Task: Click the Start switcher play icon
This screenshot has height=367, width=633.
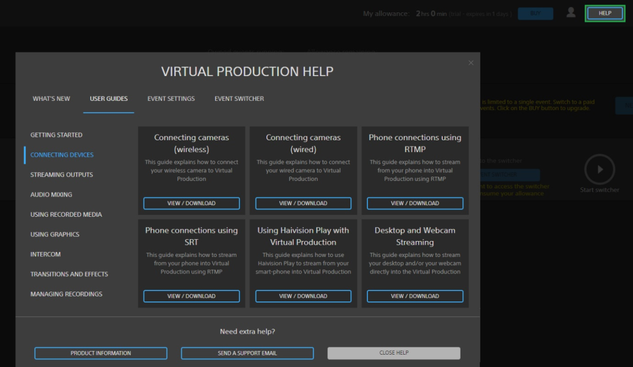Action: (598, 169)
